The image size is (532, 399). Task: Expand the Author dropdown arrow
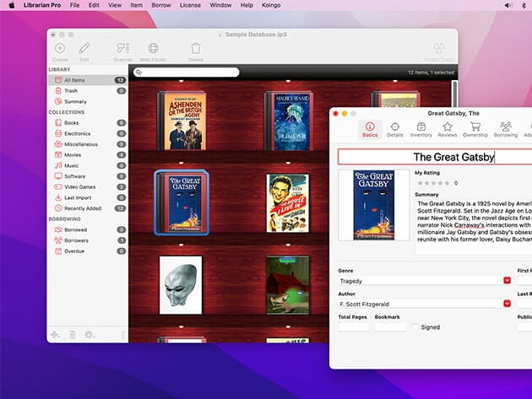click(x=507, y=303)
